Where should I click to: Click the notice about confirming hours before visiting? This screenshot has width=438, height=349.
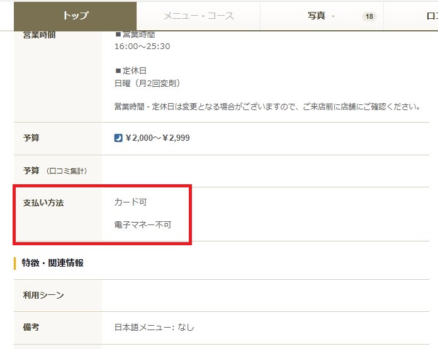coord(267,106)
